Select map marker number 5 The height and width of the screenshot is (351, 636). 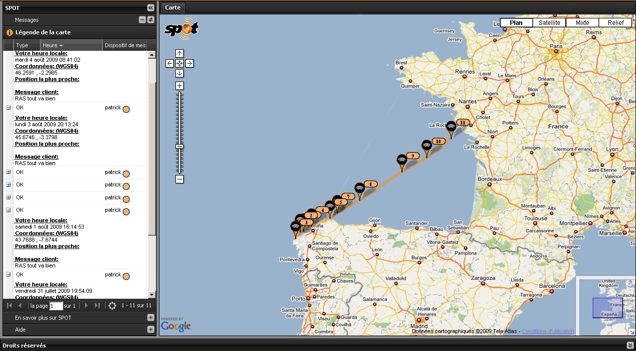click(x=340, y=202)
